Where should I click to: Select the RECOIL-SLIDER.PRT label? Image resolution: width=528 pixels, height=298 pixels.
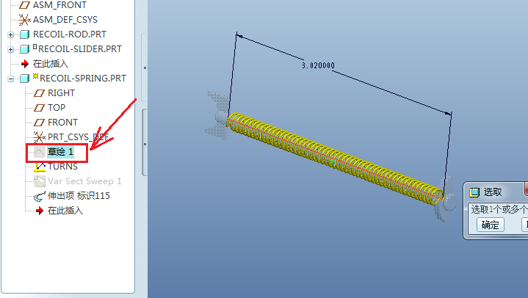[80, 49]
